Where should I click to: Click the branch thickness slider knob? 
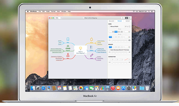(x=115, y=52)
